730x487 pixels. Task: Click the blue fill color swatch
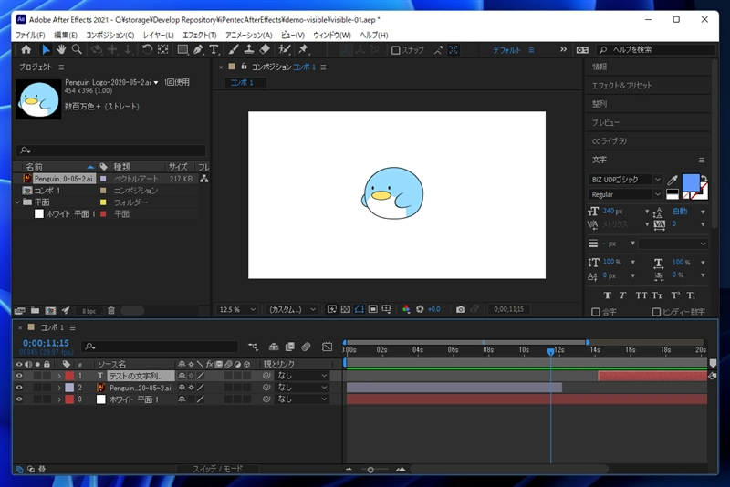click(691, 182)
